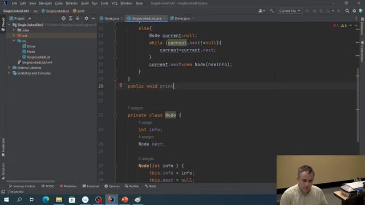Click the Stop square icon in toolbar

click(338, 11)
